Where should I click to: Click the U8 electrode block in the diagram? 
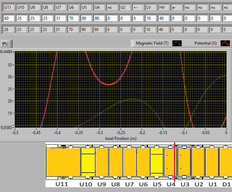click(x=115, y=162)
